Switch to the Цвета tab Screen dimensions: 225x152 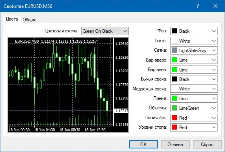coord(12,19)
